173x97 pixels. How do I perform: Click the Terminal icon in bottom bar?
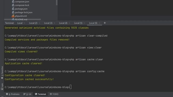[x=36, y=94]
